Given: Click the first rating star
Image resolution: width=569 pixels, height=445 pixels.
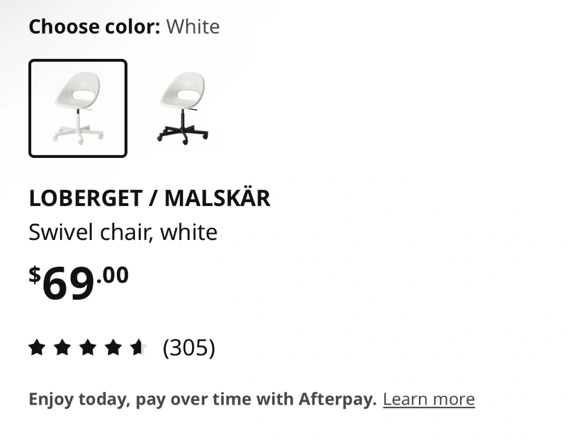Looking at the screenshot, I should (x=36, y=348).
